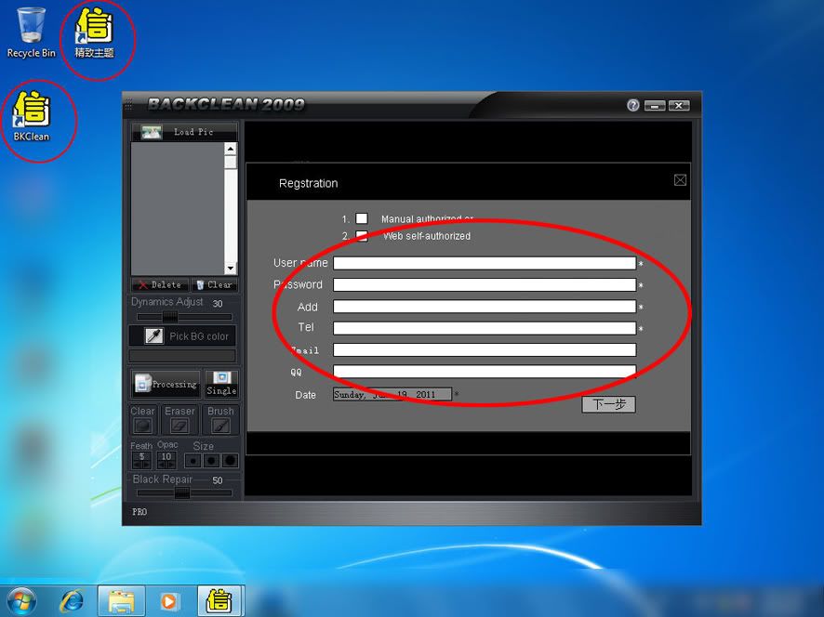Select the BKClean desktop shortcut
The width and height of the screenshot is (824, 617).
32,116
